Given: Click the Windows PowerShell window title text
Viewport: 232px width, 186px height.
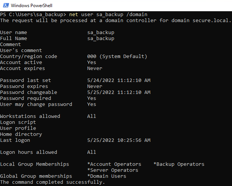Looking at the screenshot, I should [x=32, y=6].
